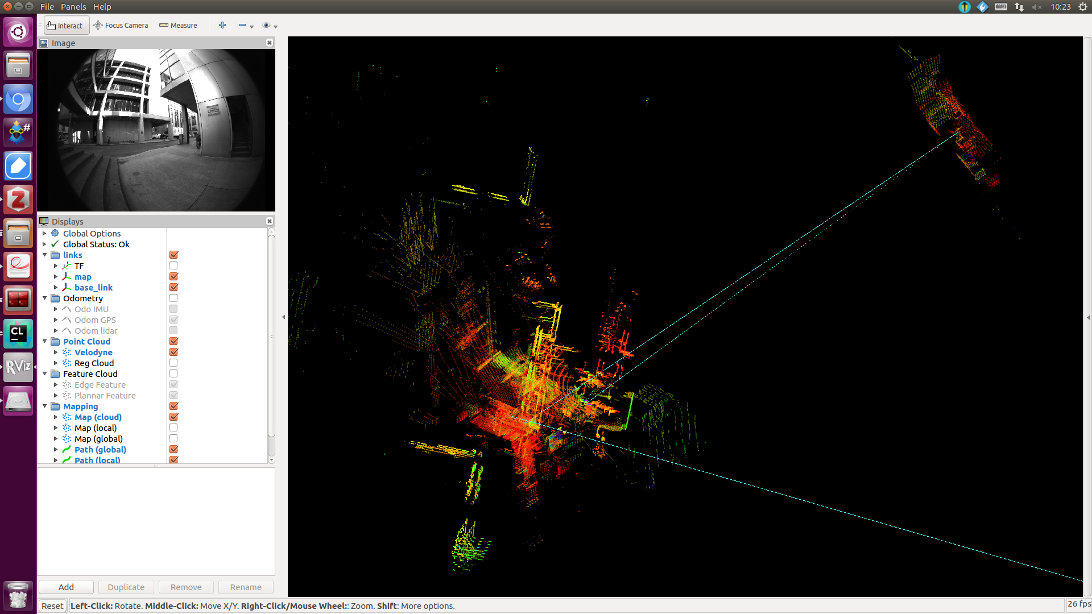The height and width of the screenshot is (614, 1092).
Task: Select the Measure tool
Action: coord(178,25)
